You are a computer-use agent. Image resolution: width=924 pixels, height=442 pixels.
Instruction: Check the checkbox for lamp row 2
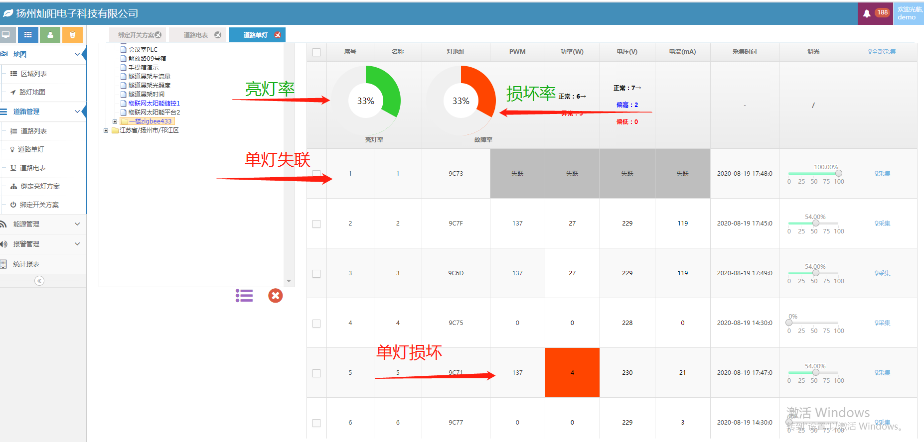point(316,224)
